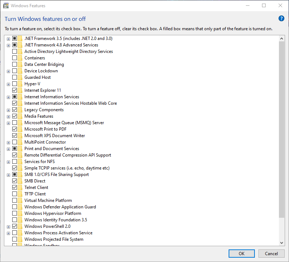Click folder icon beside Microsoft XPS Document Writer
Image resolution: width=289 pixels, height=262 pixels.
[20, 136]
